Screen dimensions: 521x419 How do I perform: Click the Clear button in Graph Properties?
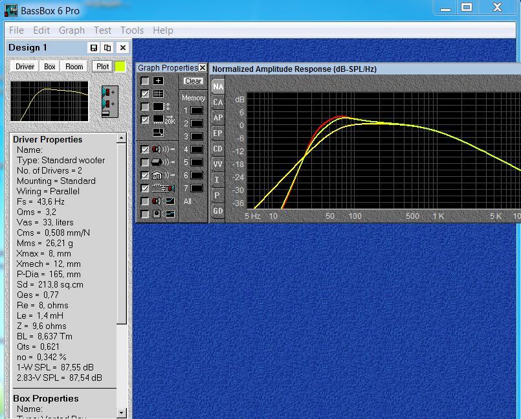coord(194,81)
